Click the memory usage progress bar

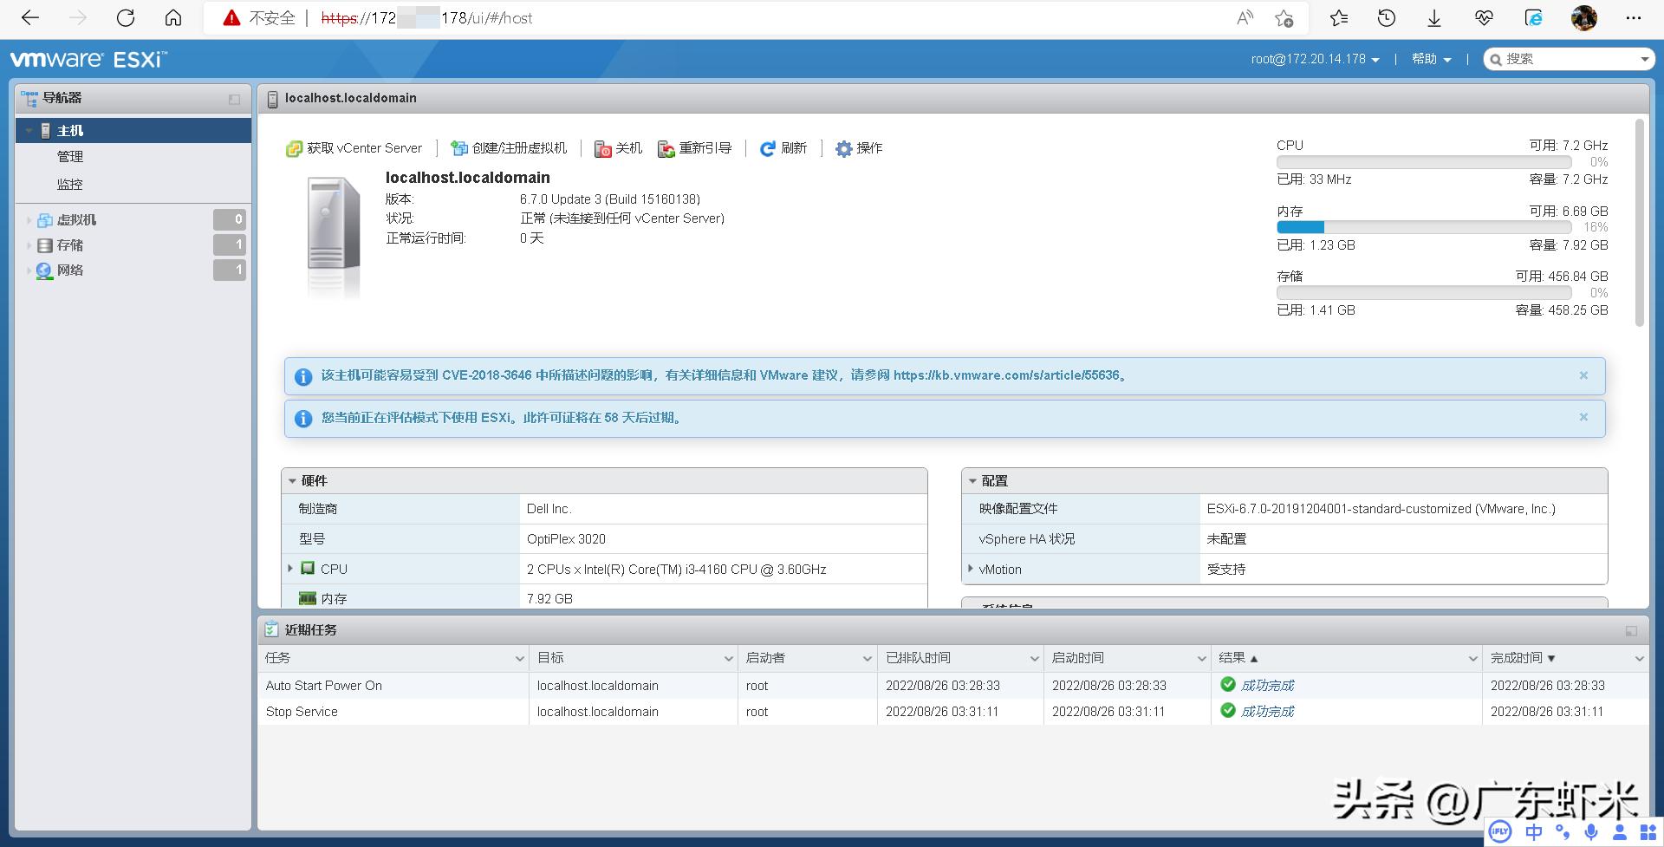pyautogui.click(x=1421, y=226)
